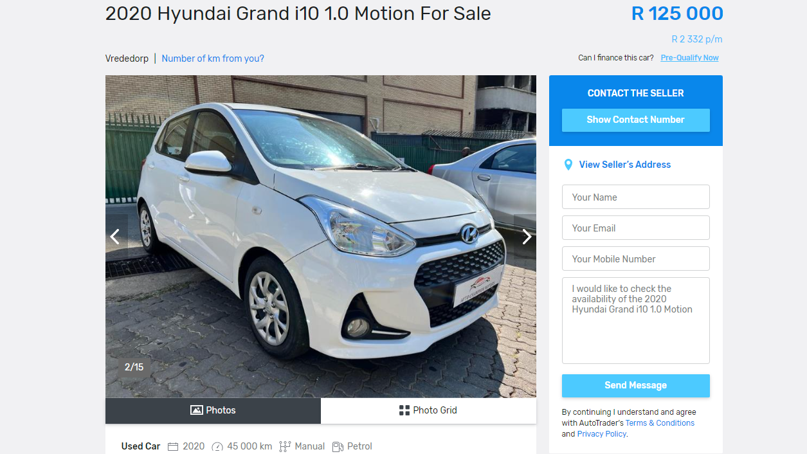Go to next car photo arrow

click(526, 237)
